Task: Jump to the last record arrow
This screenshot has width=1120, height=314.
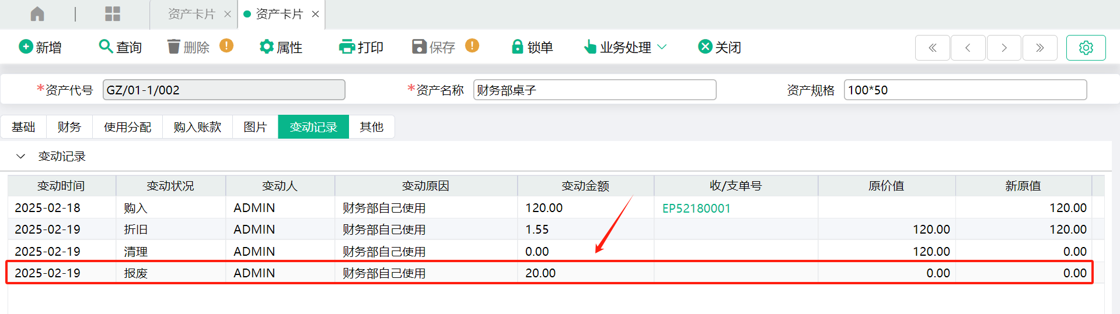Action: pos(1039,48)
